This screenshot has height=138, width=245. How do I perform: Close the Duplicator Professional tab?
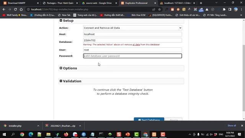pyautogui.click(x=155, y=3)
